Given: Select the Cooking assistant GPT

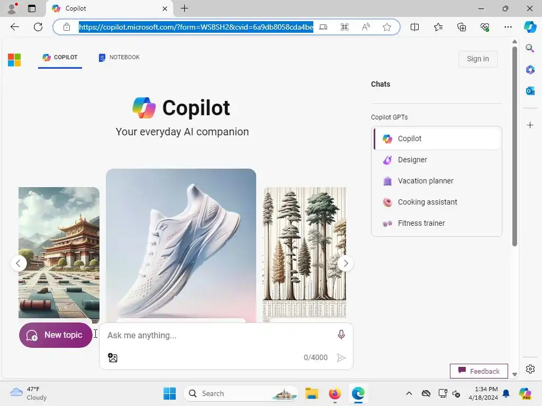Looking at the screenshot, I should point(437,202).
